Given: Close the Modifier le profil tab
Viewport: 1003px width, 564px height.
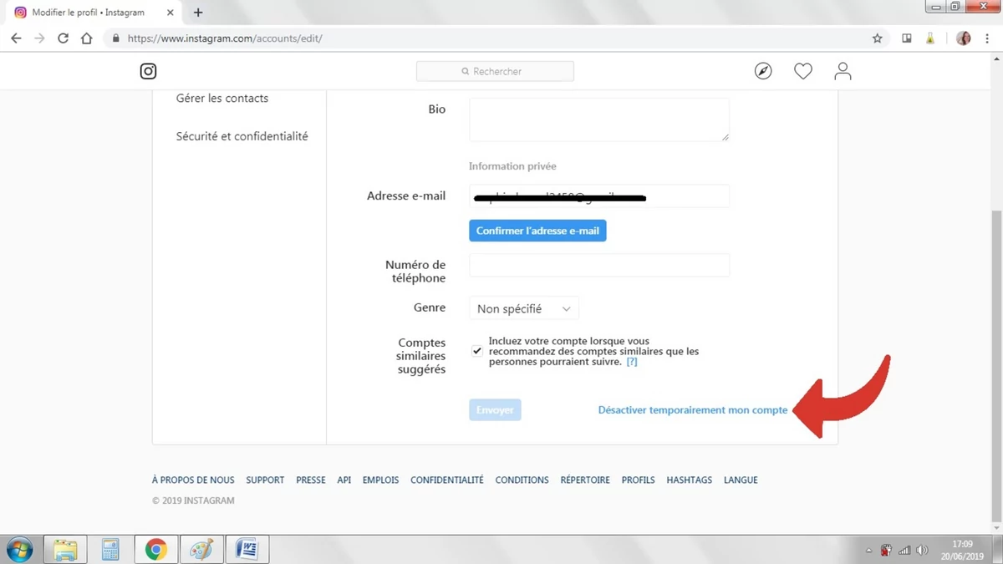Looking at the screenshot, I should pos(170,13).
